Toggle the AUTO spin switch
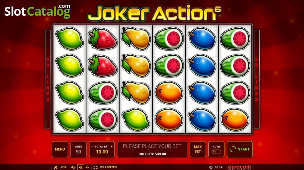Viewport: 304px width, 170px height. point(216,152)
